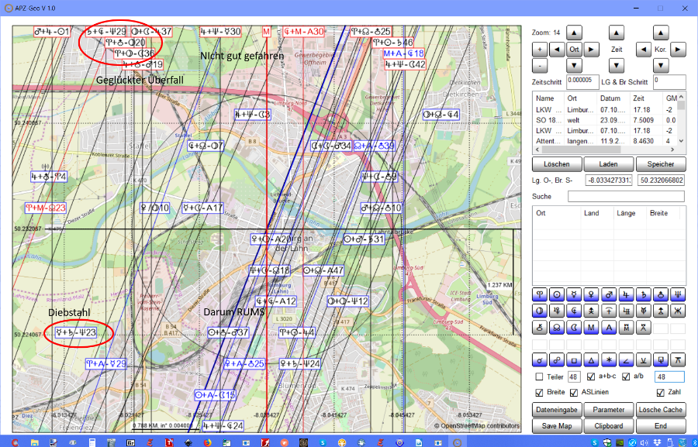Toggle the crescent moon symbol button
Viewport: 698px width, 447px height.
(x=574, y=328)
